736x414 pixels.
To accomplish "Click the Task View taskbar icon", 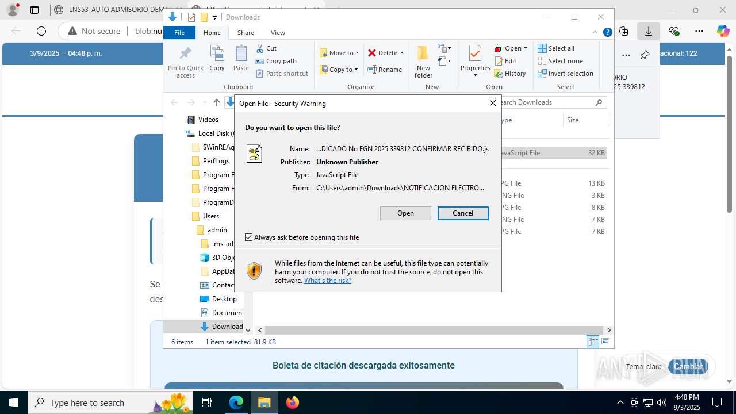I will pos(207,402).
